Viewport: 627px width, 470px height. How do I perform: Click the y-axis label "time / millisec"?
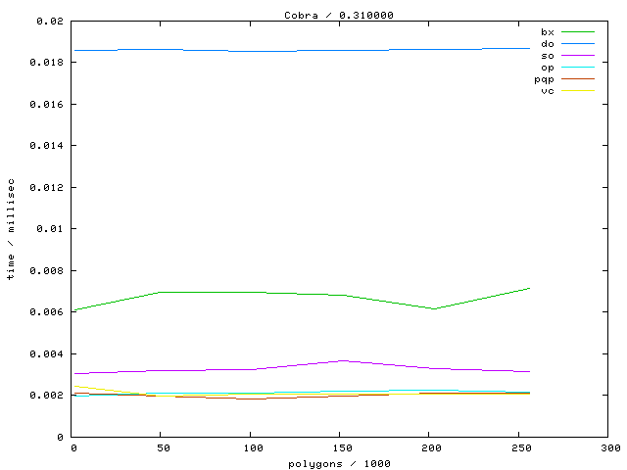click(x=11, y=229)
